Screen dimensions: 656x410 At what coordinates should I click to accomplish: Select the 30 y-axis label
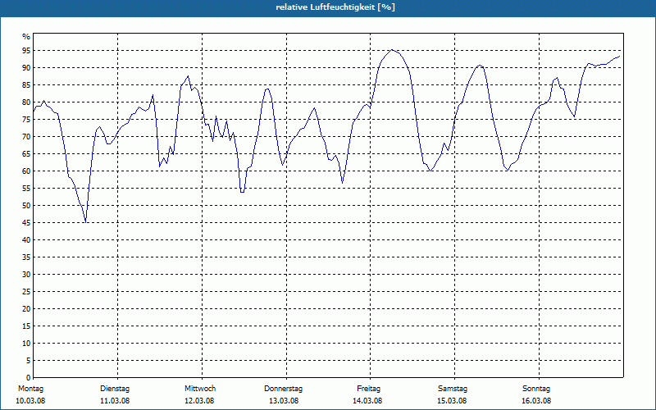click(x=26, y=275)
